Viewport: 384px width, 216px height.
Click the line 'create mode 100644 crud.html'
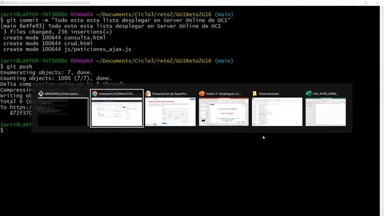pos(48,44)
